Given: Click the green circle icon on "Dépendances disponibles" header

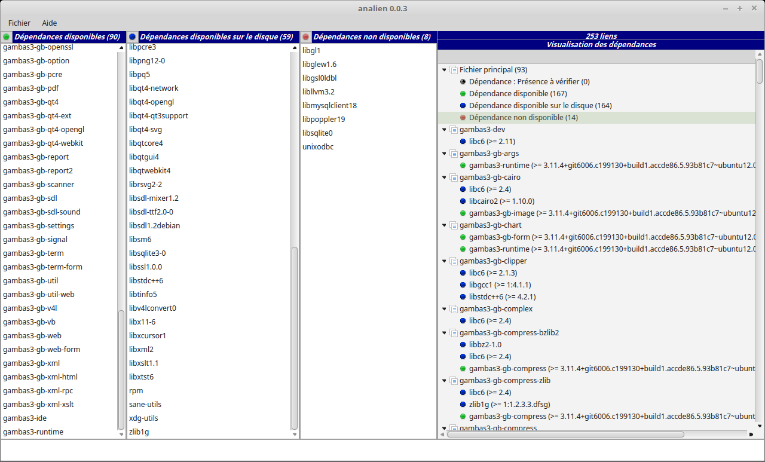Looking at the screenshot, I should [x=6, y=36].
